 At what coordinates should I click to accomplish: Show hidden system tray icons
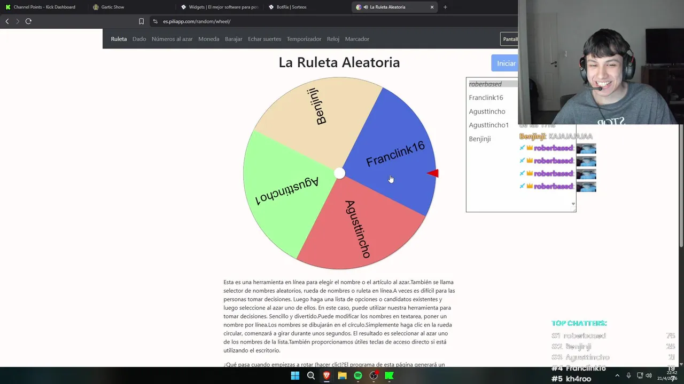pos(617,375)
